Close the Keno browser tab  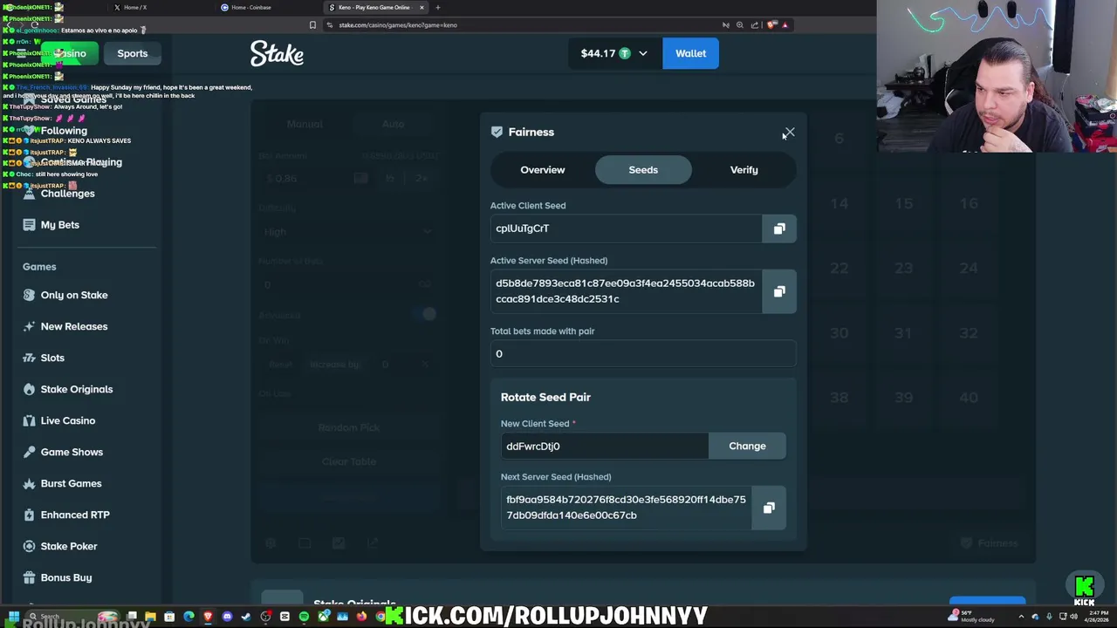pyautogui.click(x=421, y=7)
